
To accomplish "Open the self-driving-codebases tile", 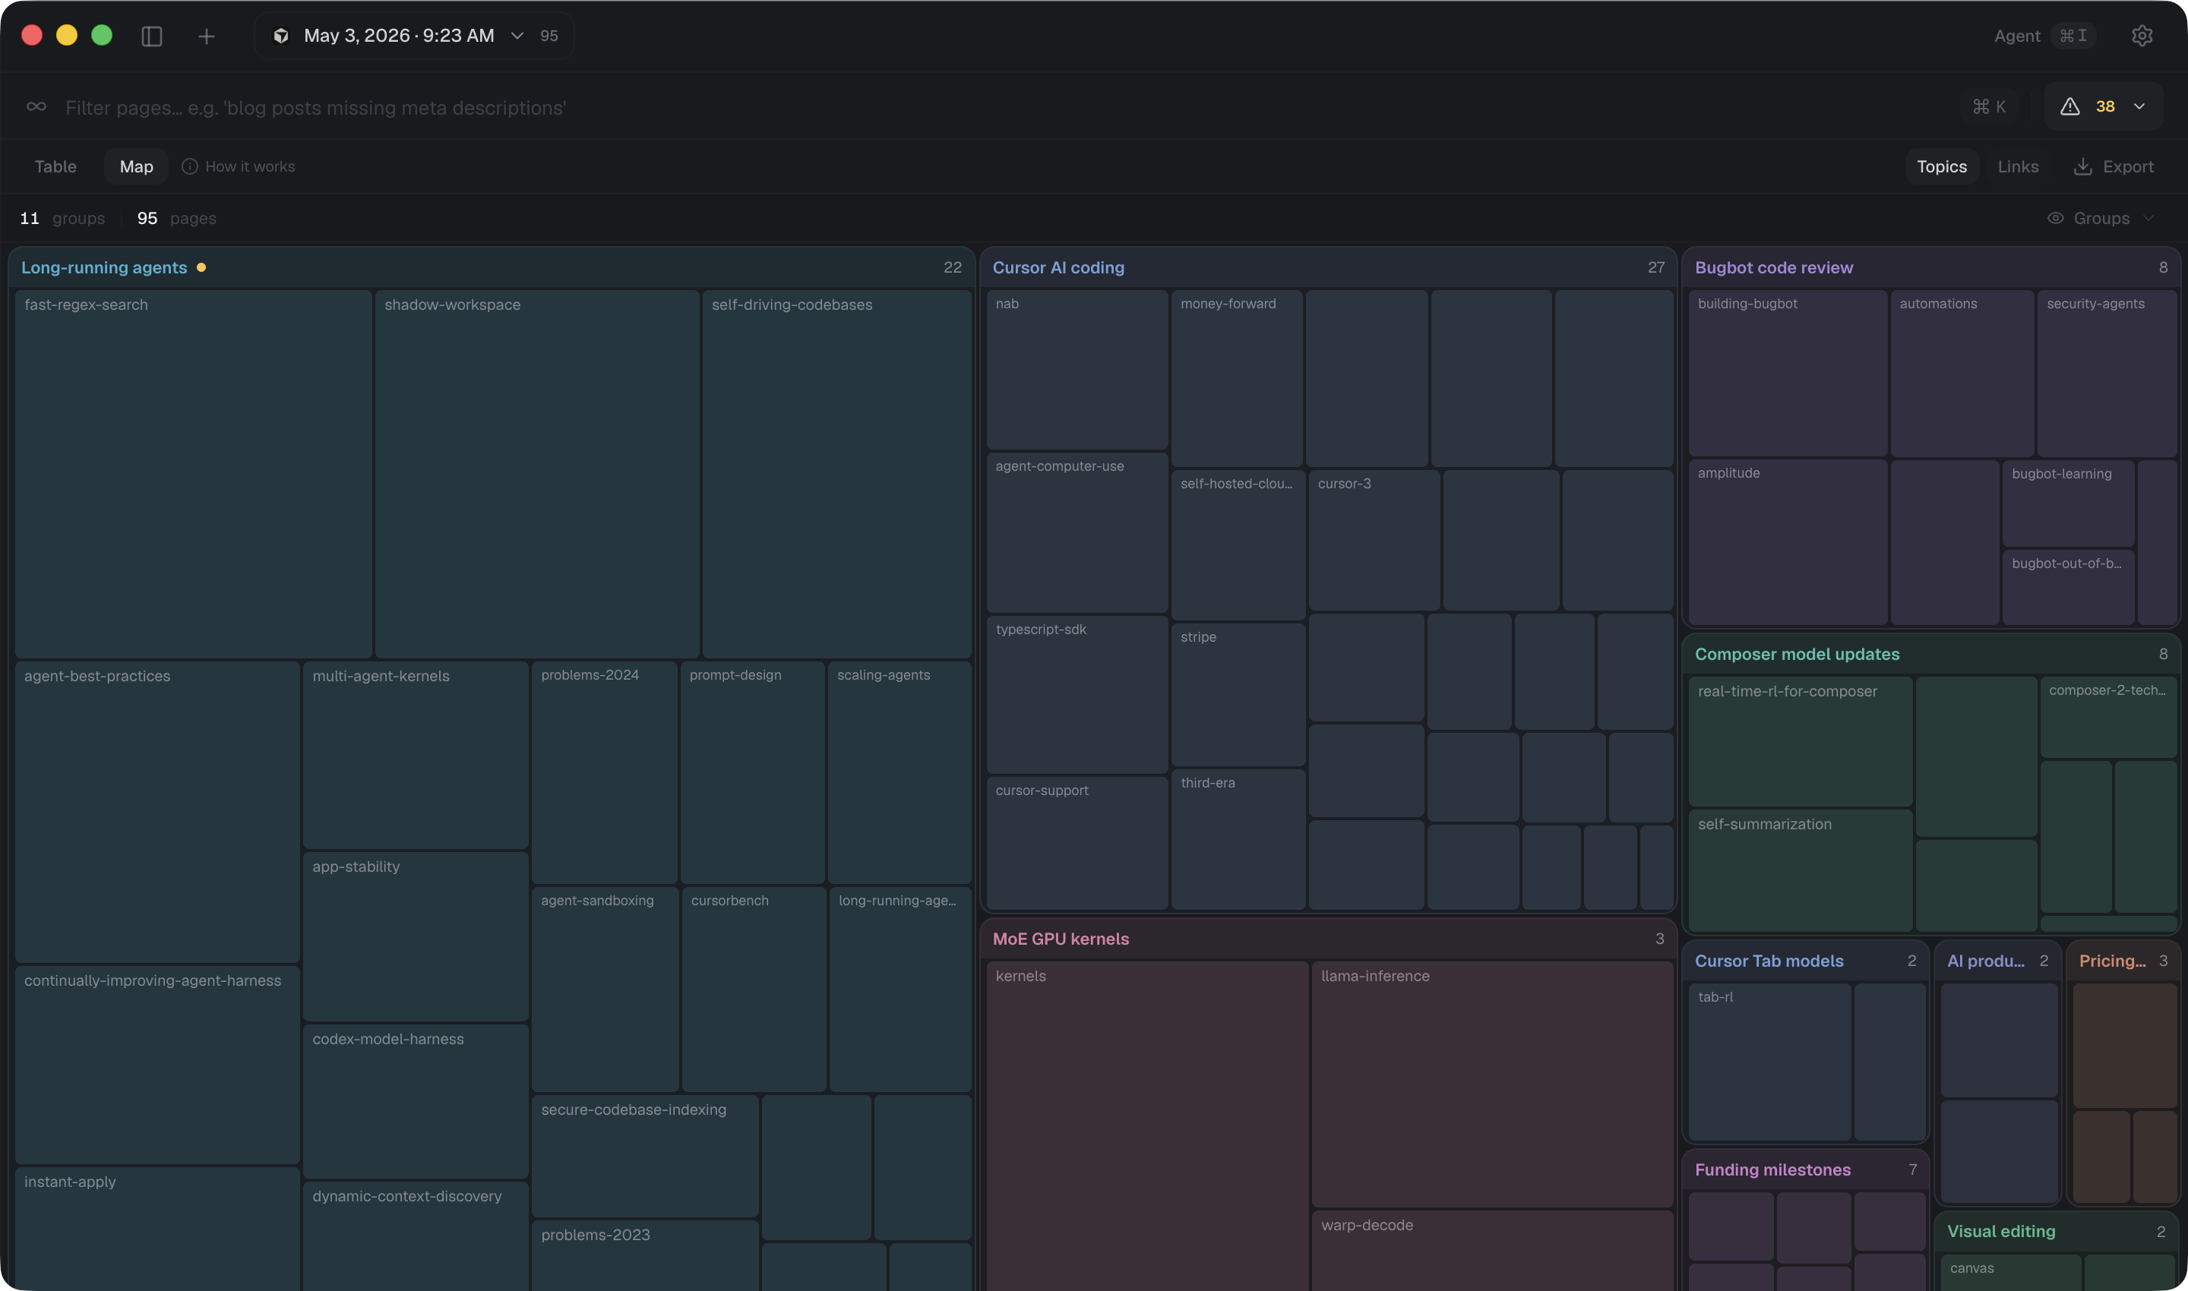I will [x=836, y=473].
